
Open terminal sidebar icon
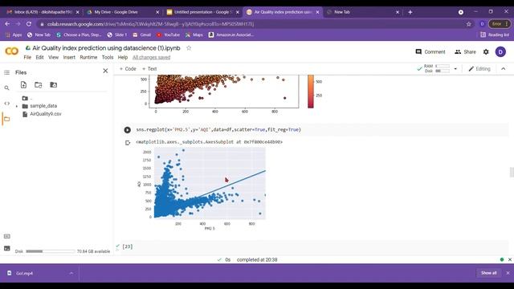(x=6, y=248)
